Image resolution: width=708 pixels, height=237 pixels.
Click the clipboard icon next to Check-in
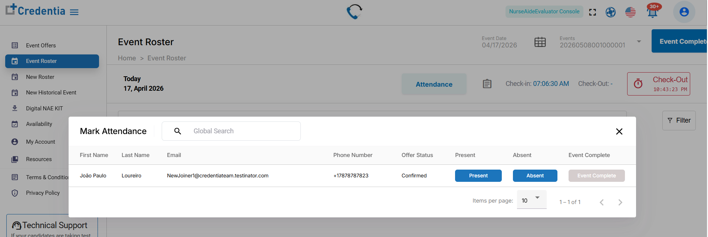[x=487, y=84]
